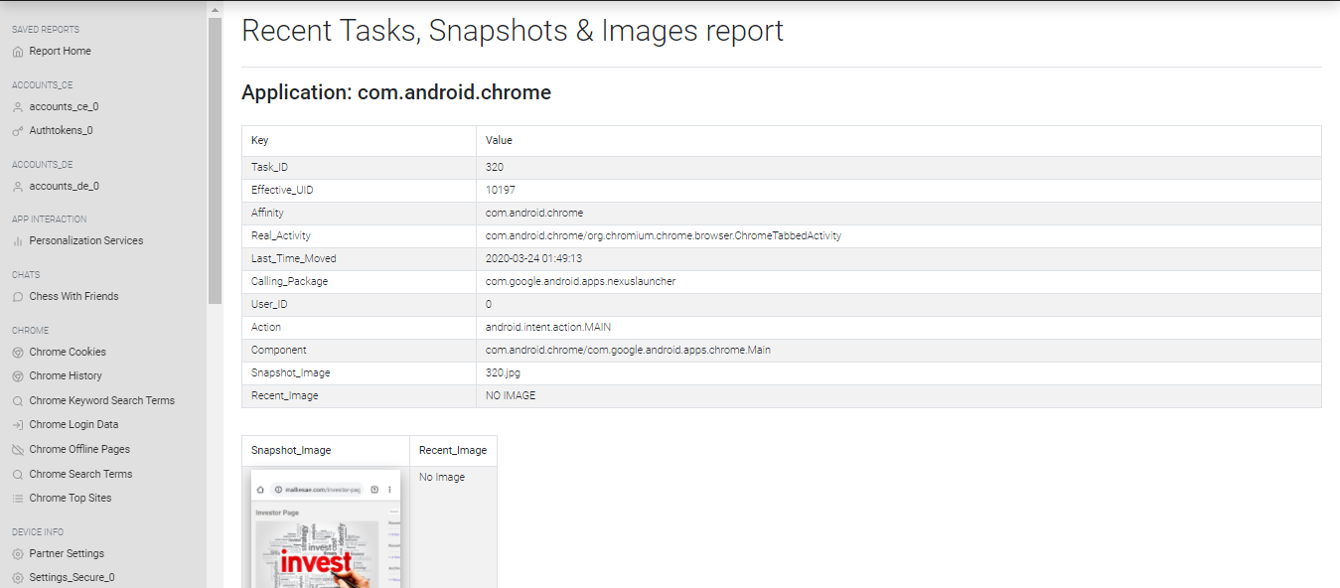
Task: Go to Chrome Offline Pages
Action: [79, 450]
